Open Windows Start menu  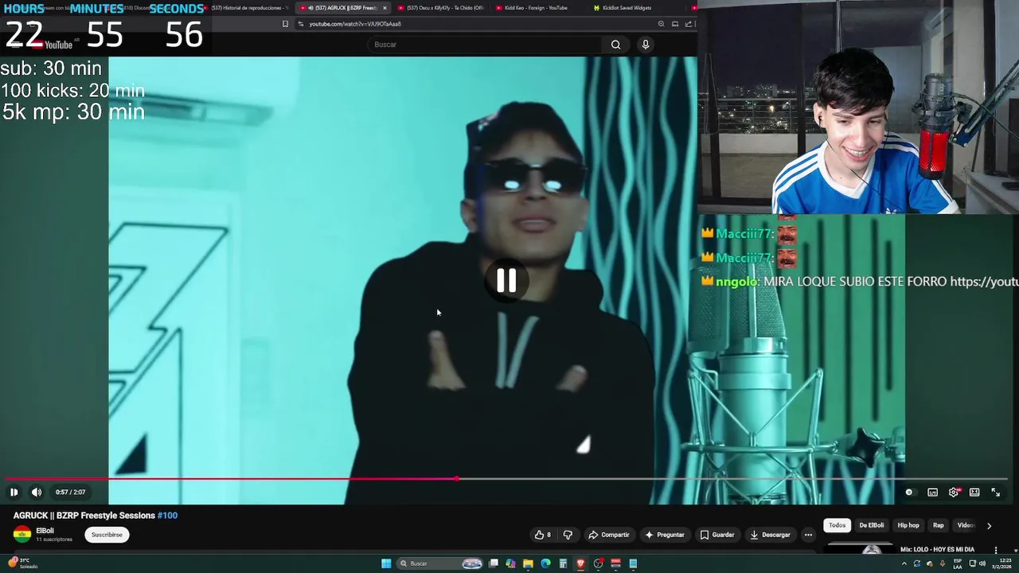click(x=386, y=563)
